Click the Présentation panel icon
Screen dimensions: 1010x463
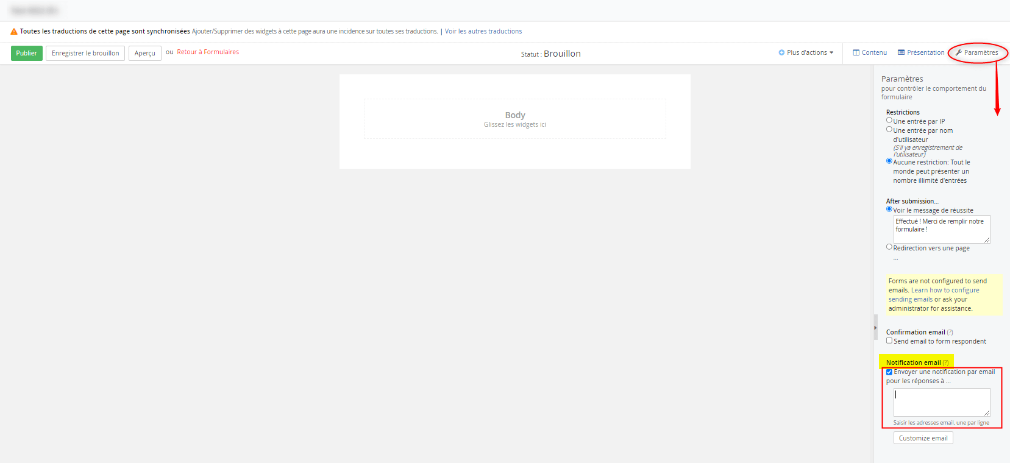coord(901,52)
